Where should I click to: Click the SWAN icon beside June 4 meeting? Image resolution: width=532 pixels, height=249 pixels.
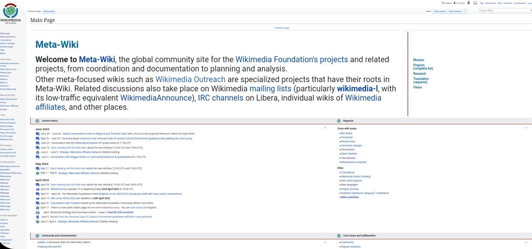(x=37, y=152)
